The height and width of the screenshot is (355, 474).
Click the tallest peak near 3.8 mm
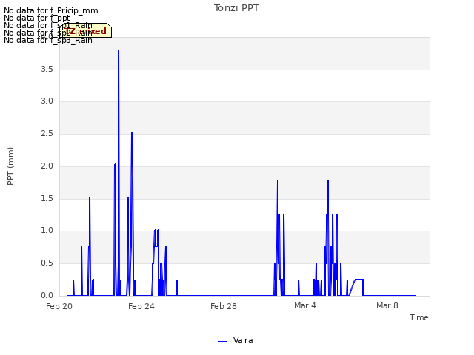(118, 50)
